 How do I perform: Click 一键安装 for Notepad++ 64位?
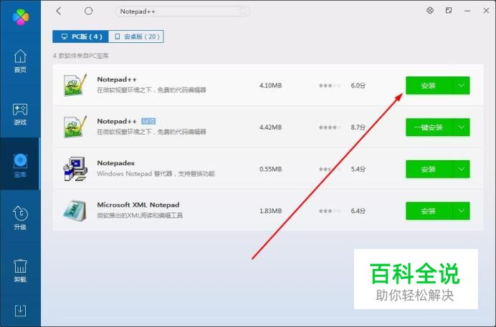click(x=429, y=127)
